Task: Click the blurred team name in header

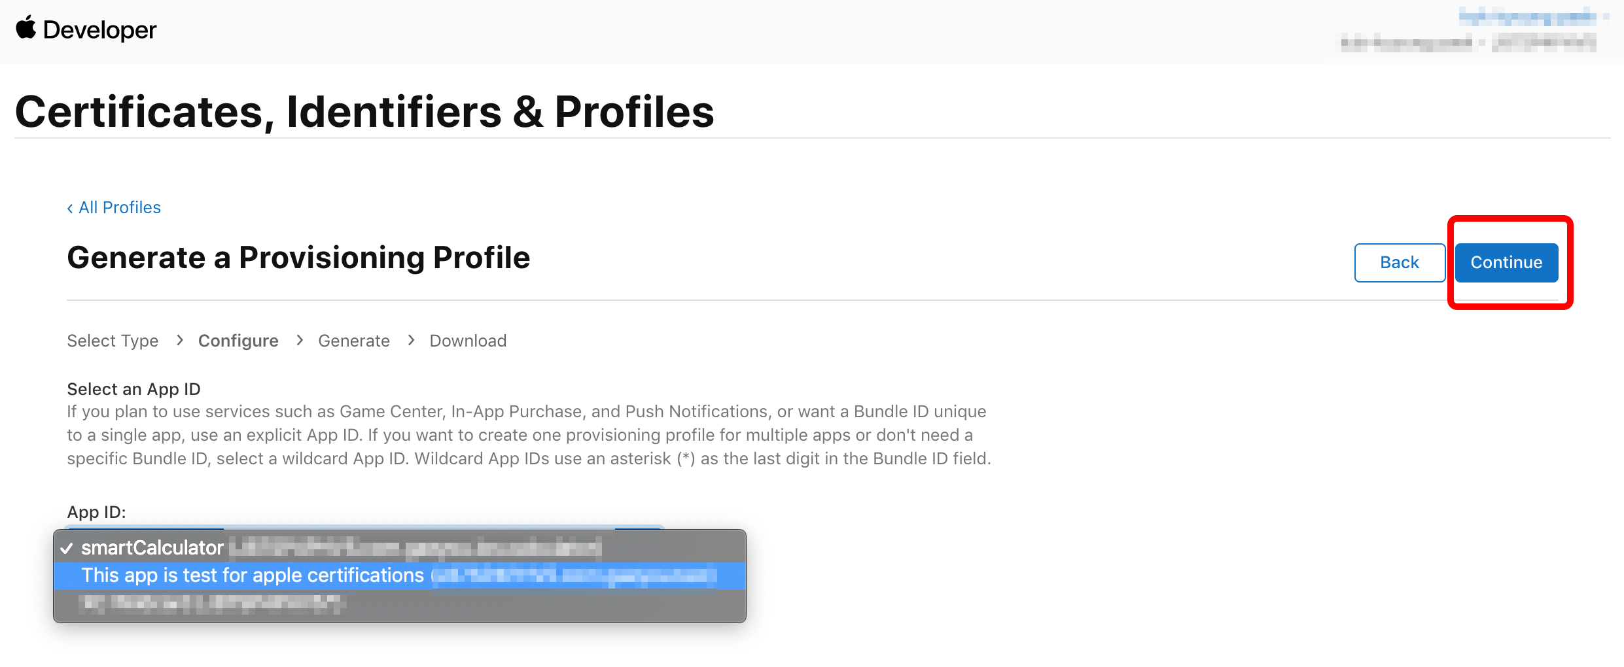Action: (x=1469, y=43)
